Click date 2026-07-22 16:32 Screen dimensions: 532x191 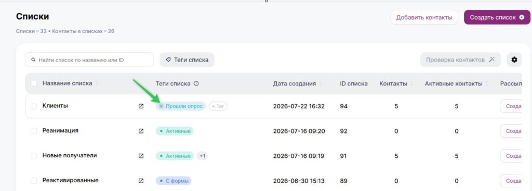299,106
